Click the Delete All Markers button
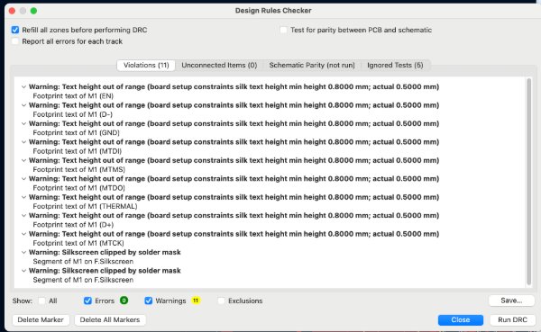 (110, 320)
